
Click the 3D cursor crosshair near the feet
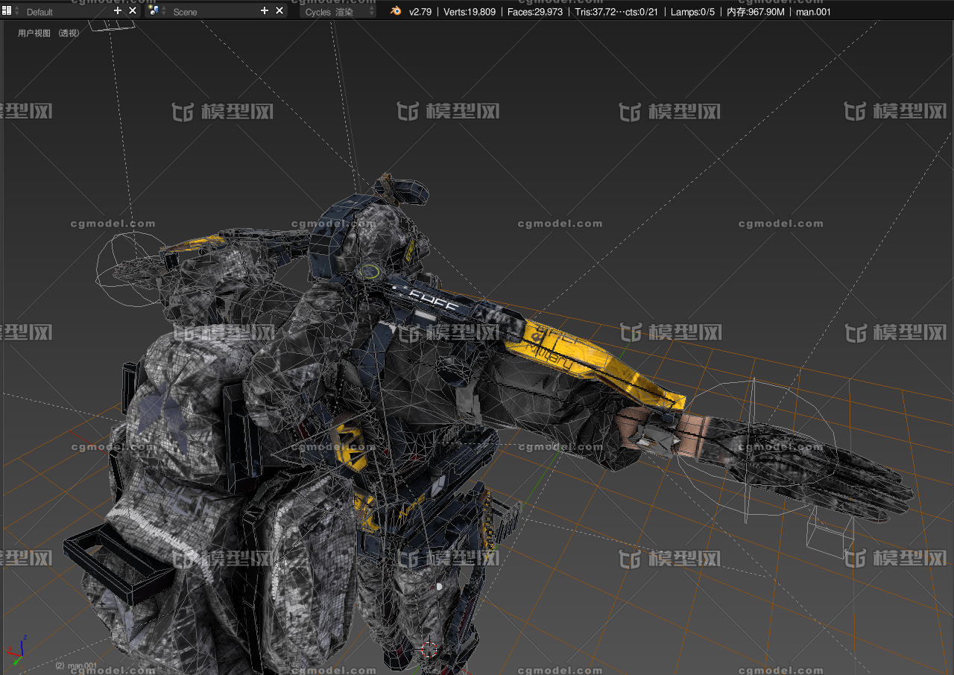click(429, 649)
